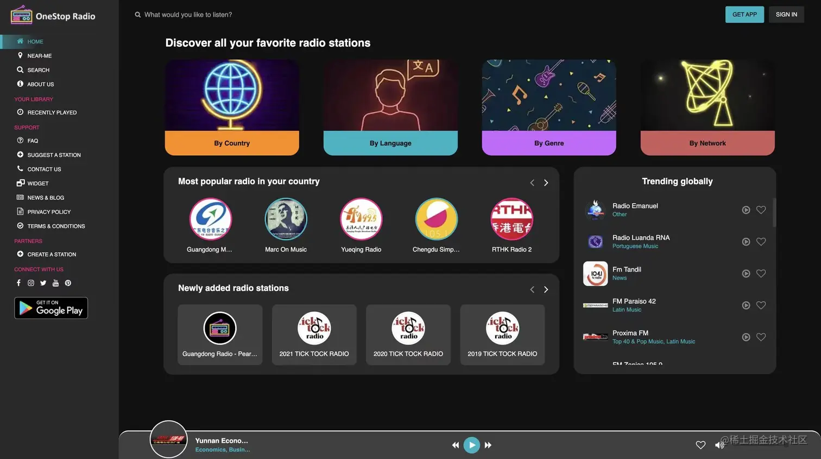Show previous newly added stations
Viewport: 821px width, 459px height.
(532, 290)
